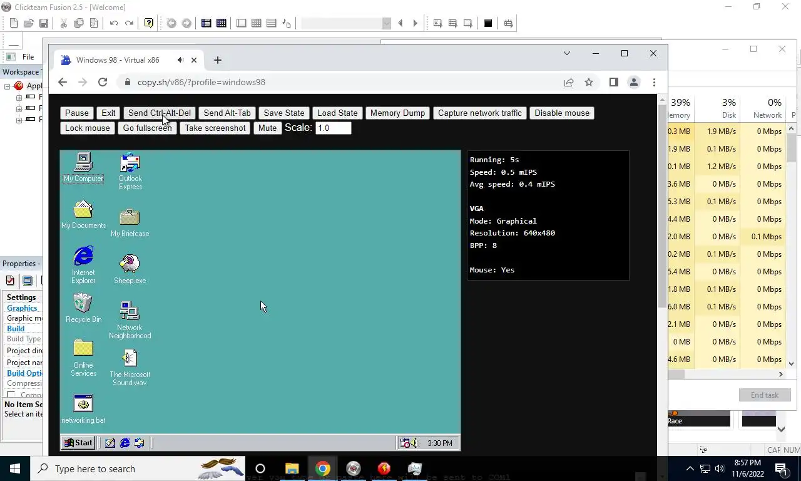The width and height of the screenshot is (801, 481).
Task: Click the Exit button in v86
Action: (x=108, y=113)
